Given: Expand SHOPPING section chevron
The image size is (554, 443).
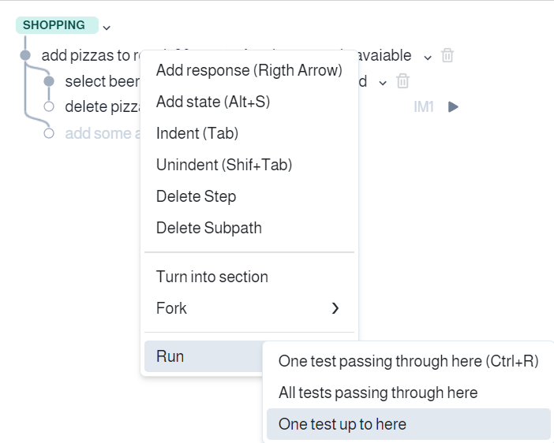Looking at the screenshot, I should pos(107,28).
